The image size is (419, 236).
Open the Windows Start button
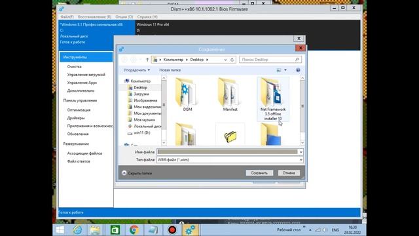point(60,230)
